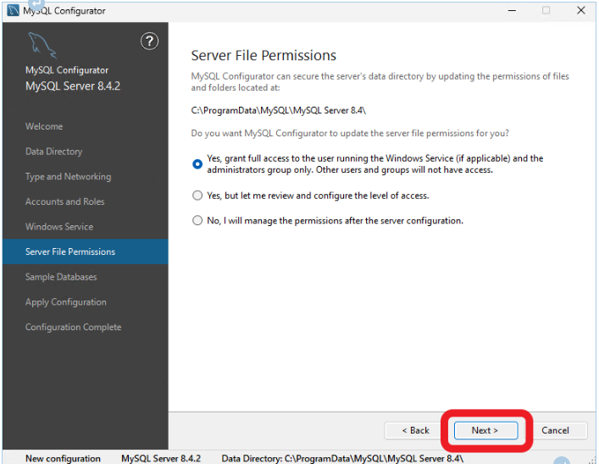This screenshot has width=599, height=464.
Task: Click the MySQL dolphin logo
Action: tap(43, 46)
